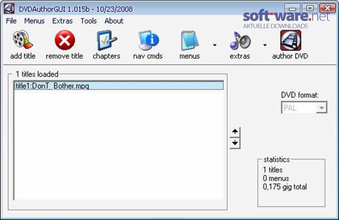
Task: Open the Extras menu in menu bar
Action: click(62, 21)
